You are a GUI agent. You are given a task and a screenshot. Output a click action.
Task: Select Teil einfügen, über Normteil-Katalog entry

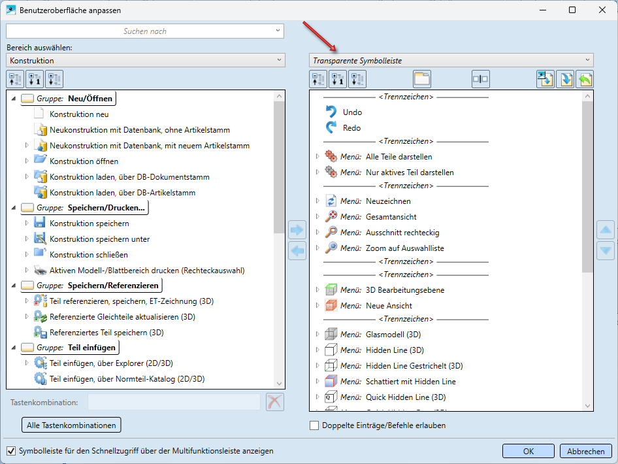coord(127,379)
